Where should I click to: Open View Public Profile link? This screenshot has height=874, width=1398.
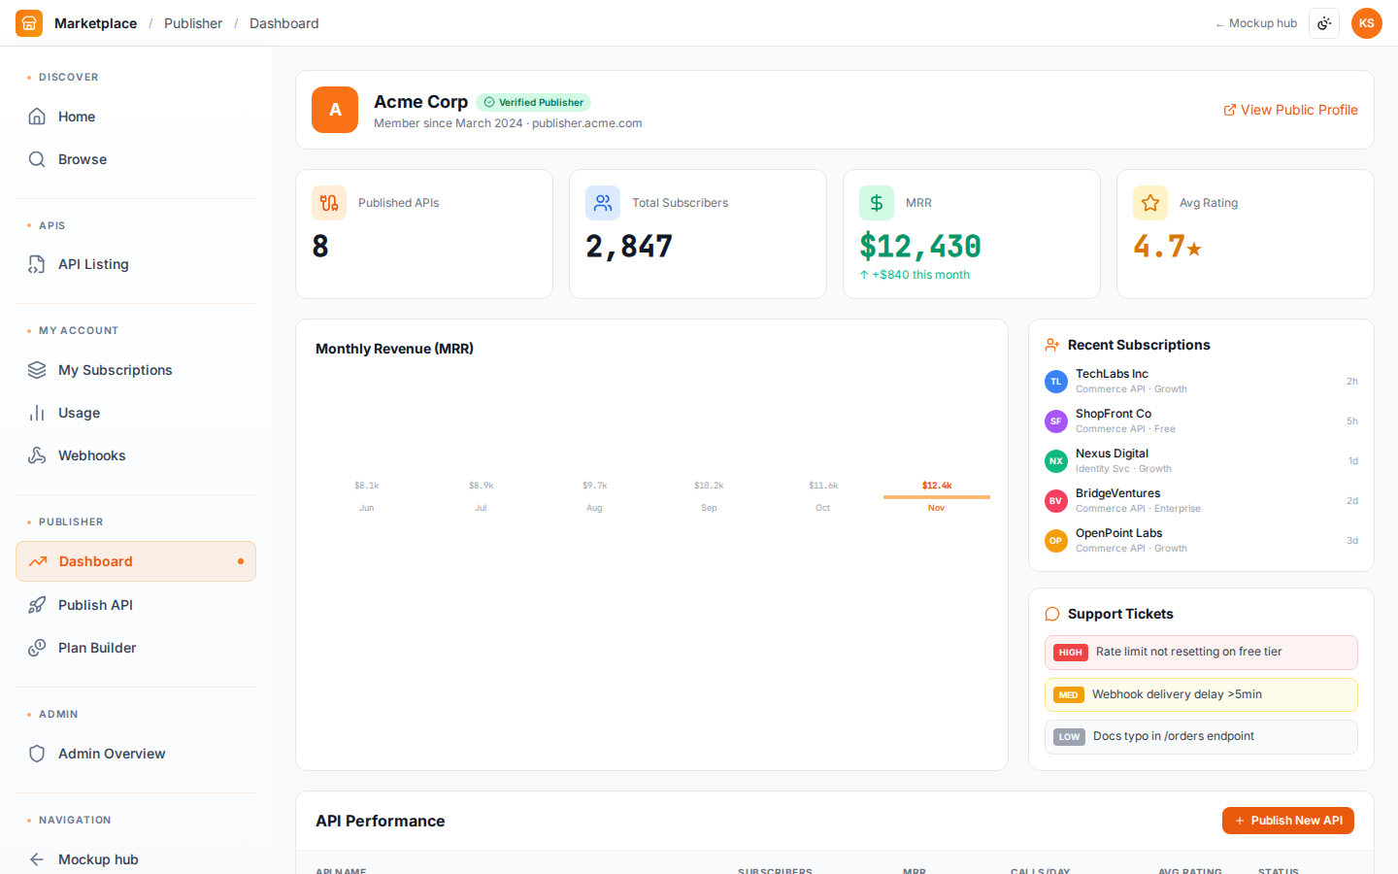1290,110
